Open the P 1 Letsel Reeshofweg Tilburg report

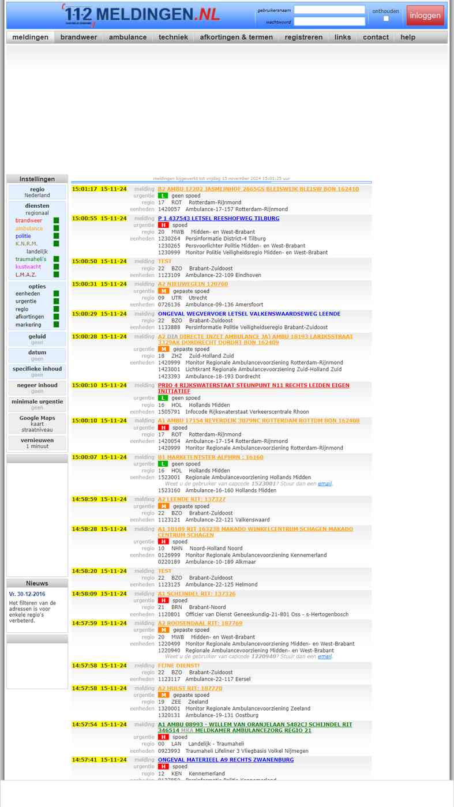click(x=219, y=219)
